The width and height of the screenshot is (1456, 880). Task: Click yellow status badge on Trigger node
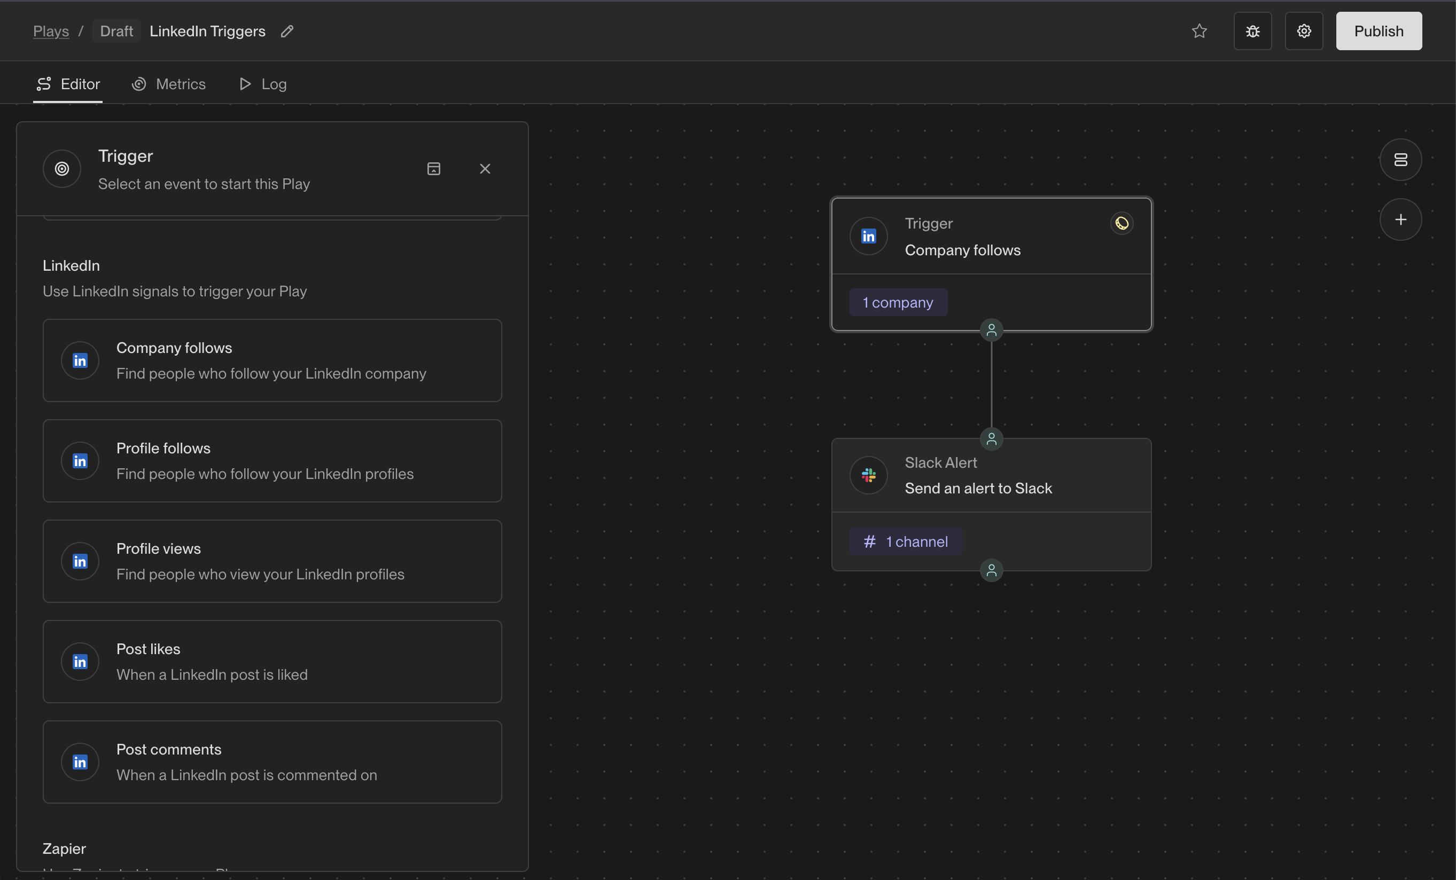(1122, 223)
